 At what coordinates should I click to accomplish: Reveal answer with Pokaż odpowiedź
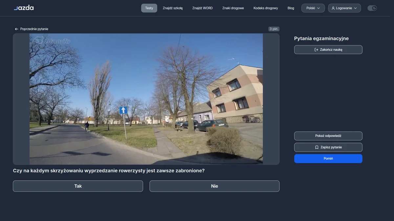point(328,136)
